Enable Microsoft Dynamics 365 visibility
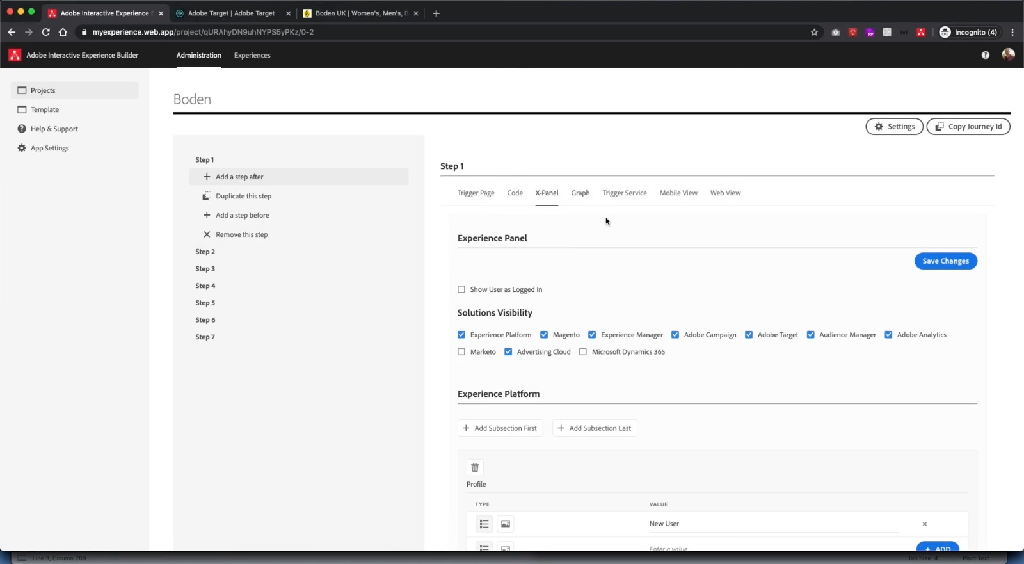This screenshot has width=1024, height=564. (x=583, y=351)
